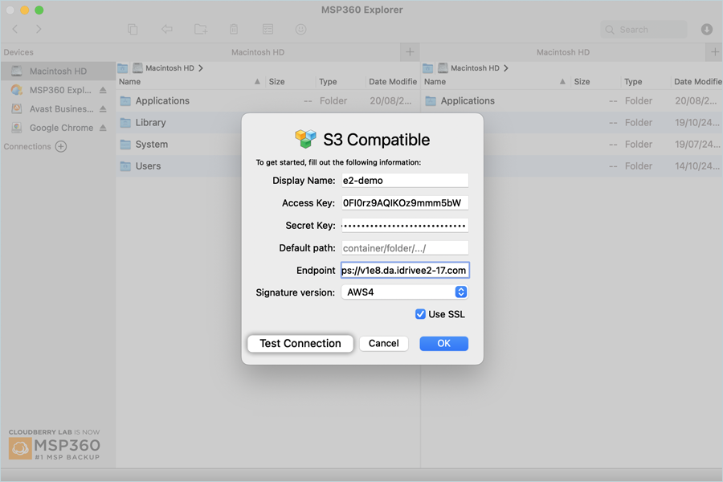Click the Endpoint input field
The height and width of the screenshot is (482, 723).
point(404,271)
